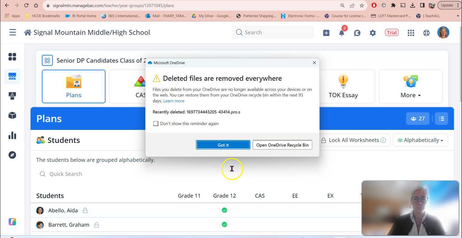Screen dimensions: 462x238
Task: Click the page zoom magnifier icon
Action: (342, 5)
